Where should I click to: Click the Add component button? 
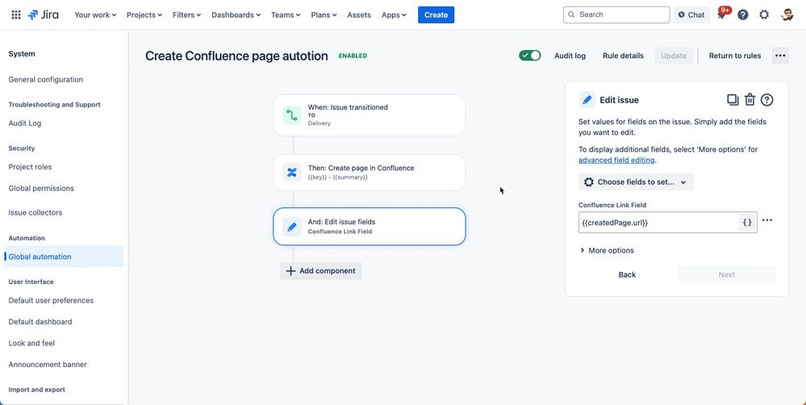321,271
